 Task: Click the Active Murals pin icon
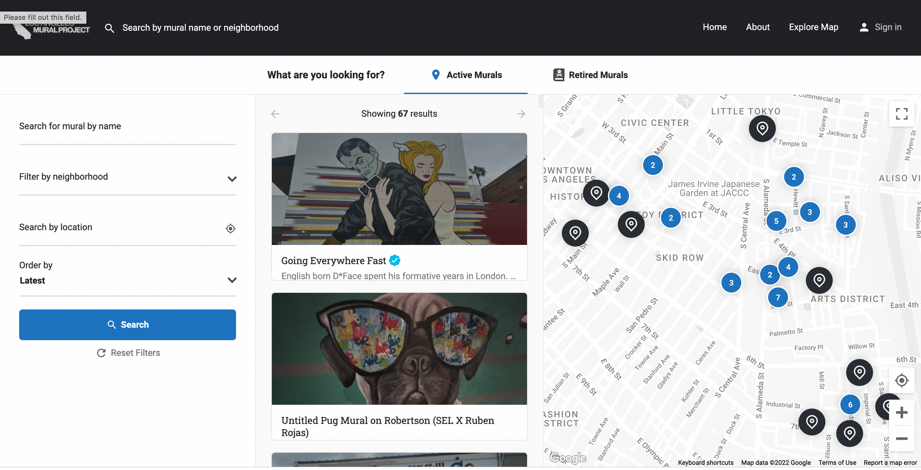pyautogui.click(x=436, y=75)
